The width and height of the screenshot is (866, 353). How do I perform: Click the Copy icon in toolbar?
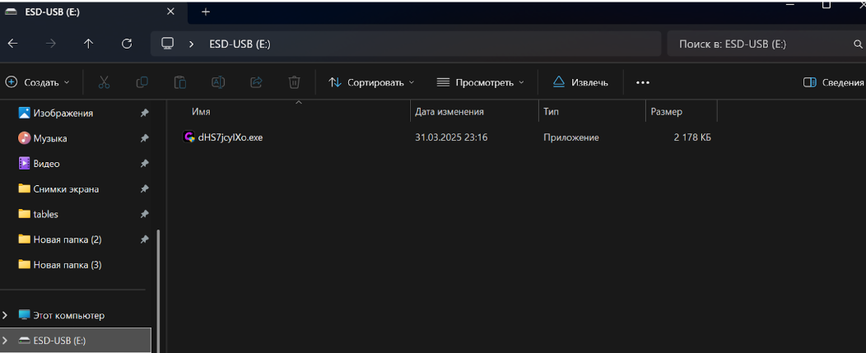click(142, 82)
